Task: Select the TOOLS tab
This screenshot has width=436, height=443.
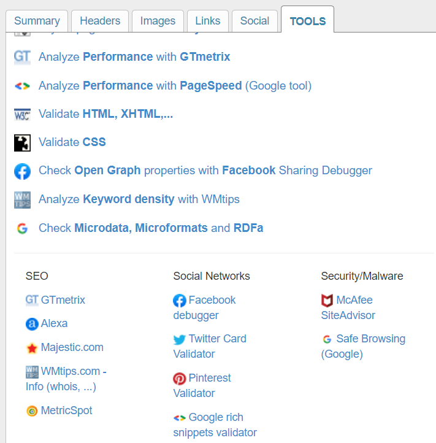Action: point(308,20)
